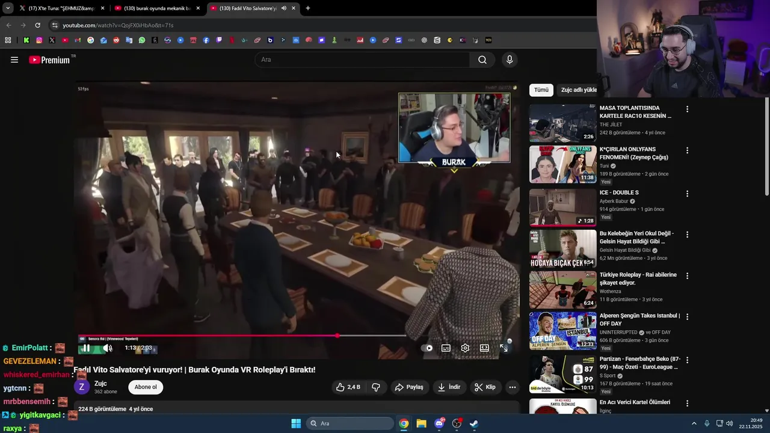Reload the page
This screenshot has height=433, width=770.
37,25
